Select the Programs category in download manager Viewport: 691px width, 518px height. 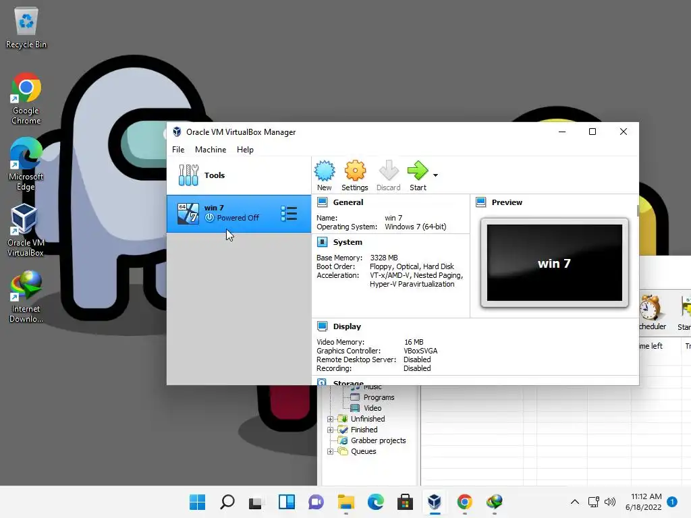pos(379,397)
